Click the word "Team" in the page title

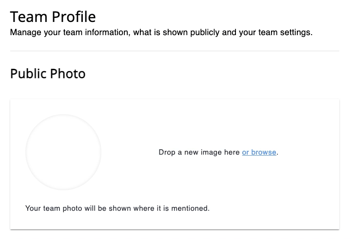(27, 17)
